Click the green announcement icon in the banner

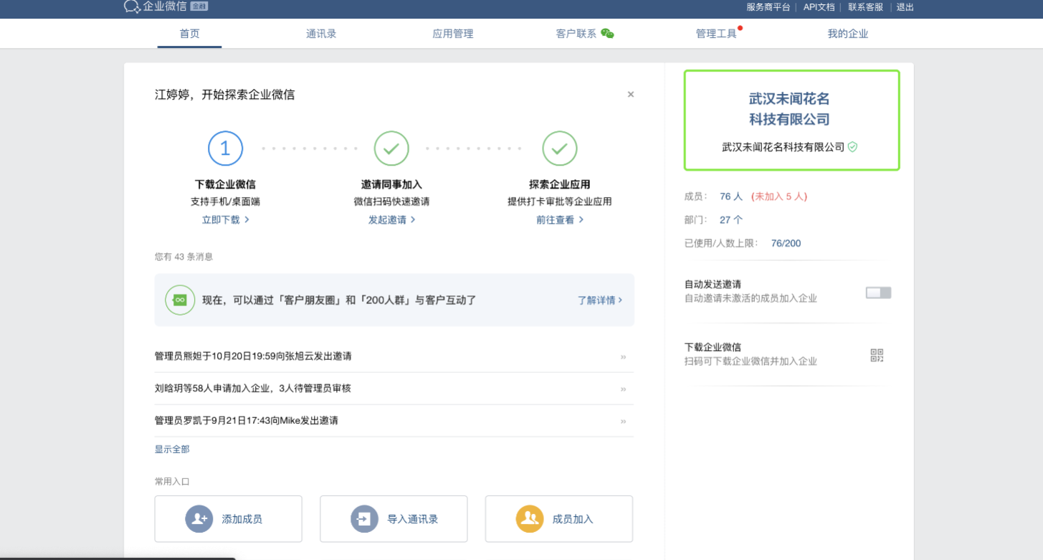tap(180, 300)
